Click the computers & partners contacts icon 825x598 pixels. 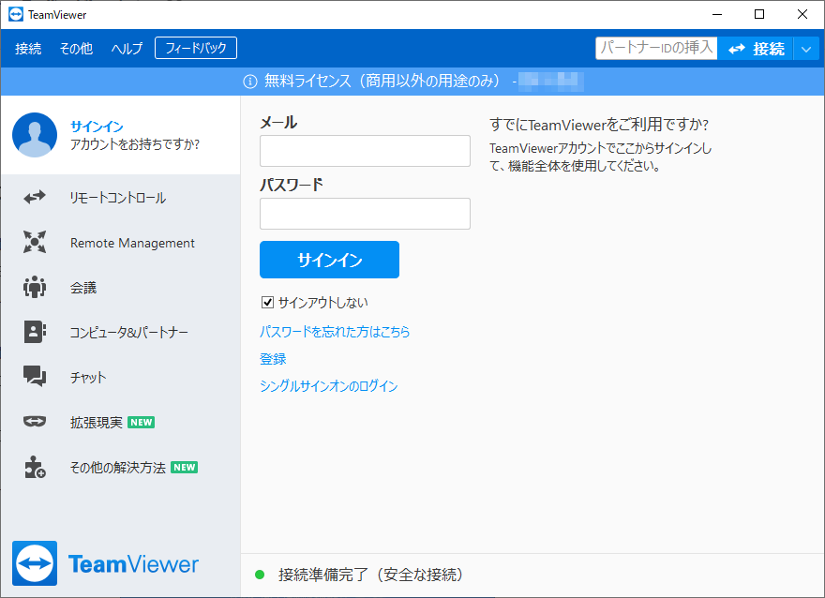35,332
